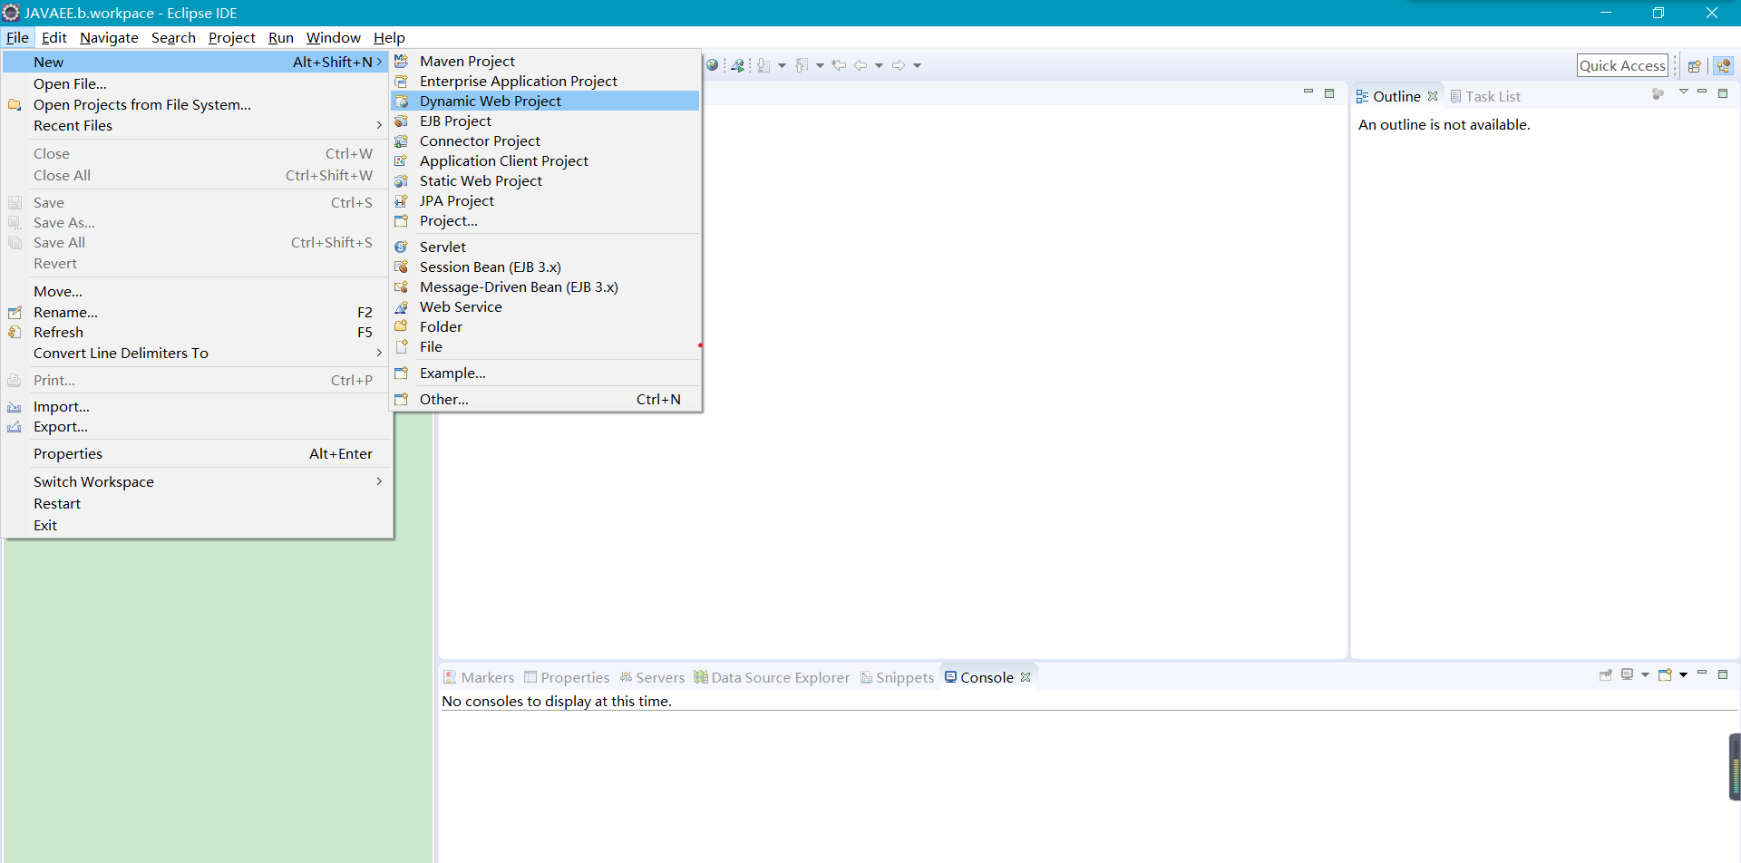Minimize the editor area
This screenshot has width=1741, height=863.
pos(1308,92)
